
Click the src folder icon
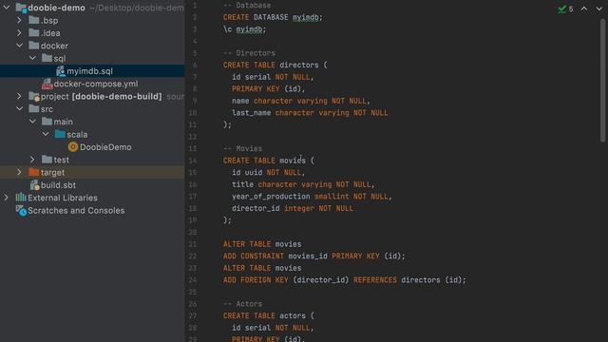click(x=34, y=109)
